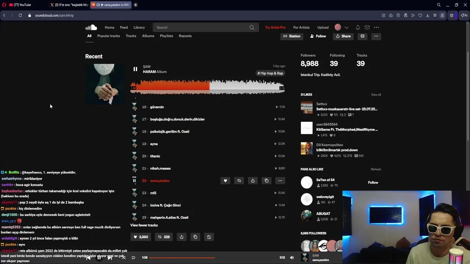Go to Home in navigation
This screenshot has width=470, height=264.
point(109,27)
